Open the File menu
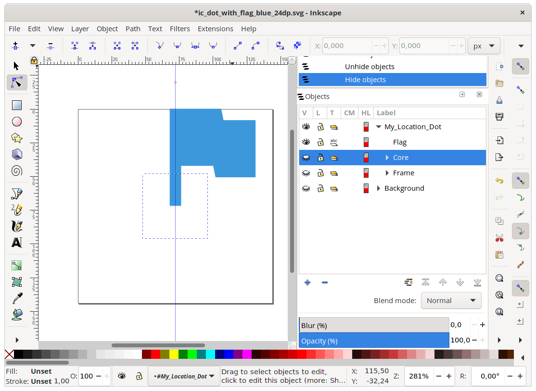The image size is (536, 391). point(14,29)
